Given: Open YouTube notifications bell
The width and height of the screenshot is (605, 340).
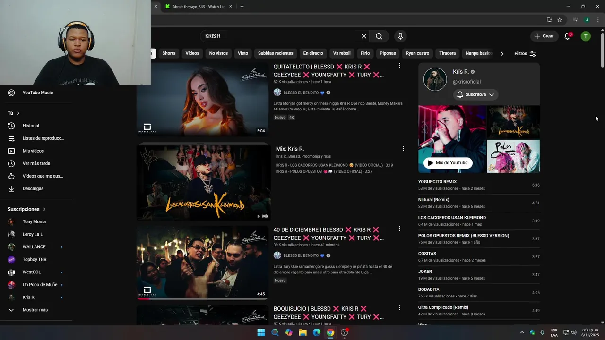Looking at the screenshot, I should 568,36.
